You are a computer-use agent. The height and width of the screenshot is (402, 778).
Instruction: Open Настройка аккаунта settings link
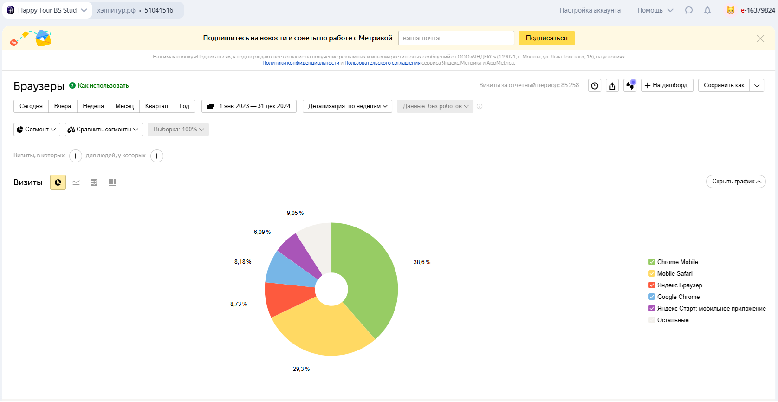click(x=590, y=10)
